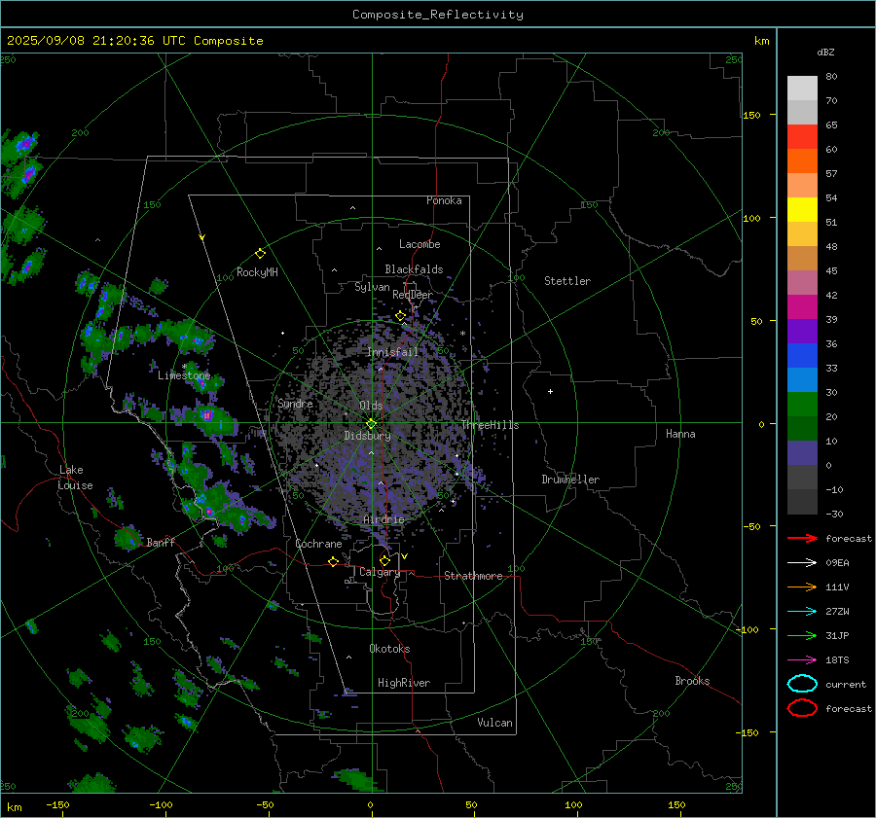Select the Drumheller map label
876x818 pixels.
tap(570, 480)
